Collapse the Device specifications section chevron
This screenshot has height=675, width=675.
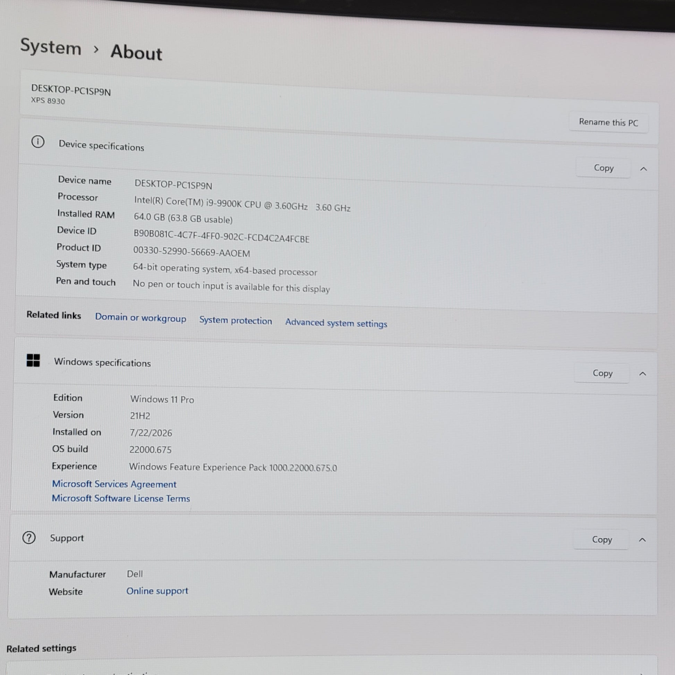[x=643, y=169]
